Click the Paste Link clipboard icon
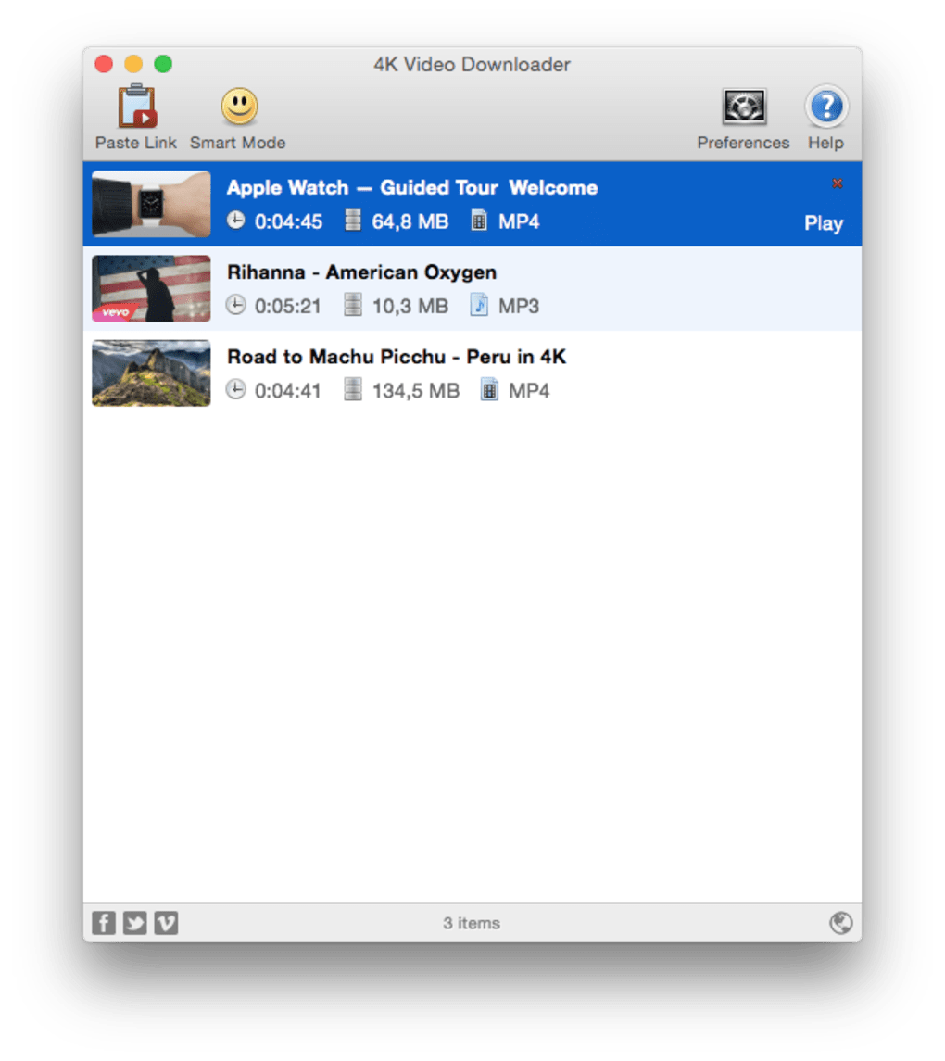This screenshot has height=1061, width=945. tap(137, 107)
